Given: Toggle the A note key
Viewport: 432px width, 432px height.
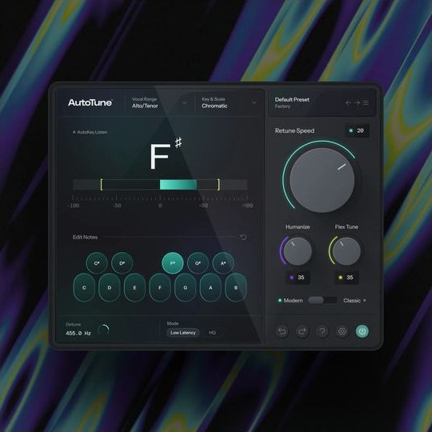Looking at the screenshot, I should [x=210, y=288].
